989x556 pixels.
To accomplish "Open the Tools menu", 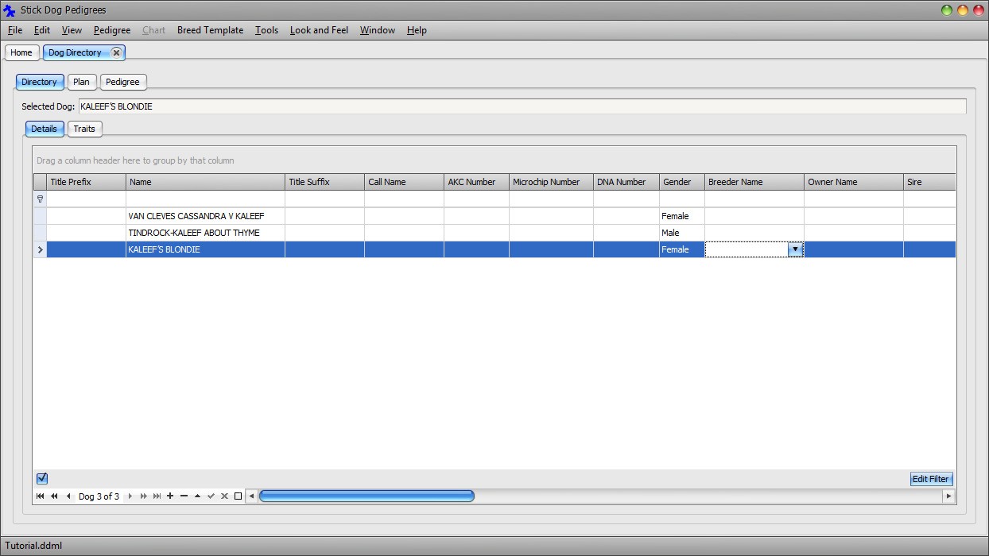I will click(x=266, y=30).
